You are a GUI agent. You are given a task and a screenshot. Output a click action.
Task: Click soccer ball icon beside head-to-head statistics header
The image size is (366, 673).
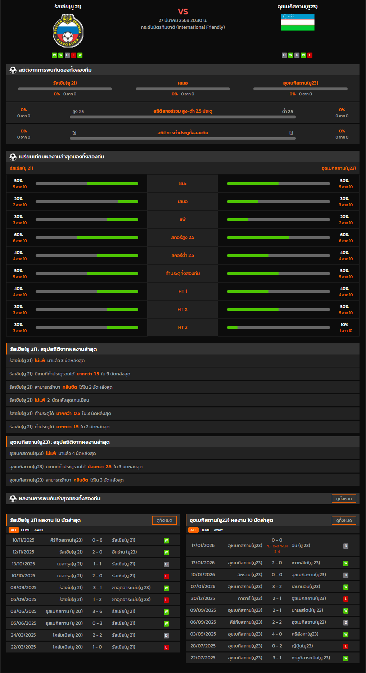click(13, 70)
